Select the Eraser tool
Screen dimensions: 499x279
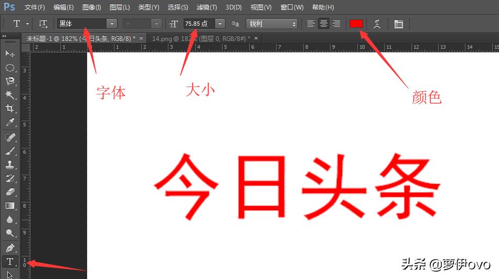click(10, 192)
